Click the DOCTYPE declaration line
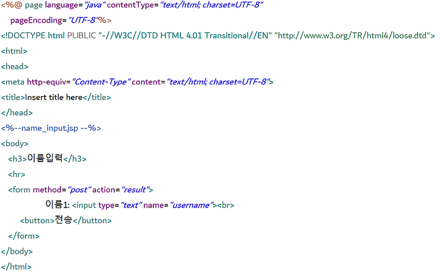 (218, 36)
